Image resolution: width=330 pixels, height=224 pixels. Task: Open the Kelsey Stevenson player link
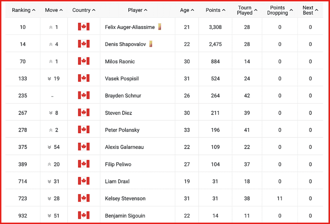click(125, 198)
